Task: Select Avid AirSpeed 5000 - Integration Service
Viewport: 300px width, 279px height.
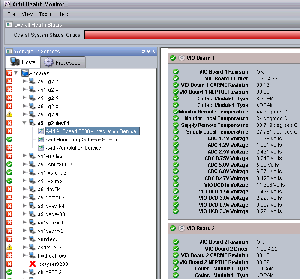Action: point(93,131)
